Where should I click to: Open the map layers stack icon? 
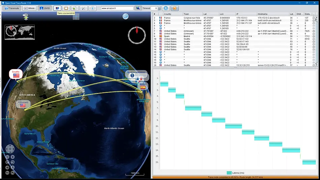tap(26, 17)
